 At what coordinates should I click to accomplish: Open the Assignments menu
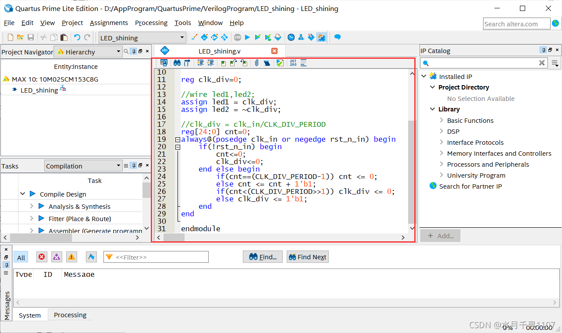click(109, 23)
